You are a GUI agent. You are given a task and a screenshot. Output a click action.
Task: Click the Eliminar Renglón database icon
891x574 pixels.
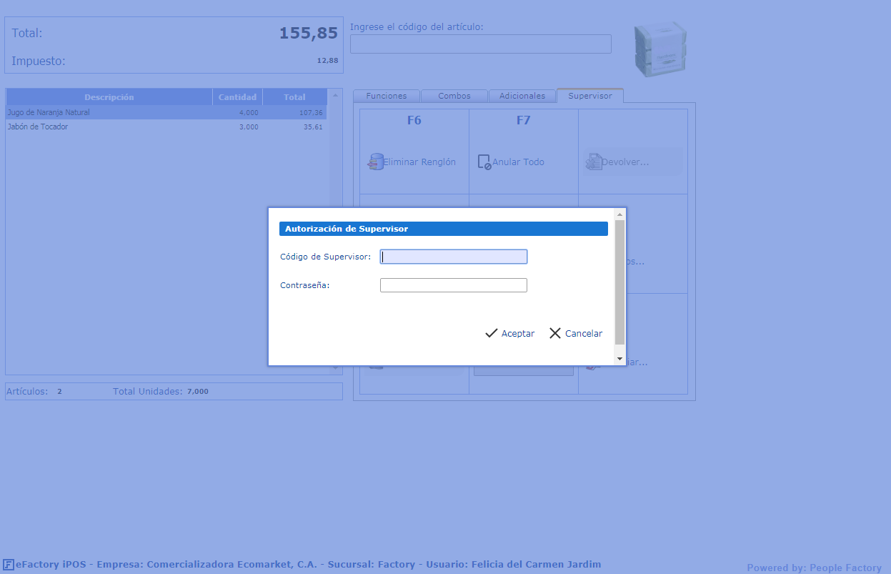pos(375,162)
